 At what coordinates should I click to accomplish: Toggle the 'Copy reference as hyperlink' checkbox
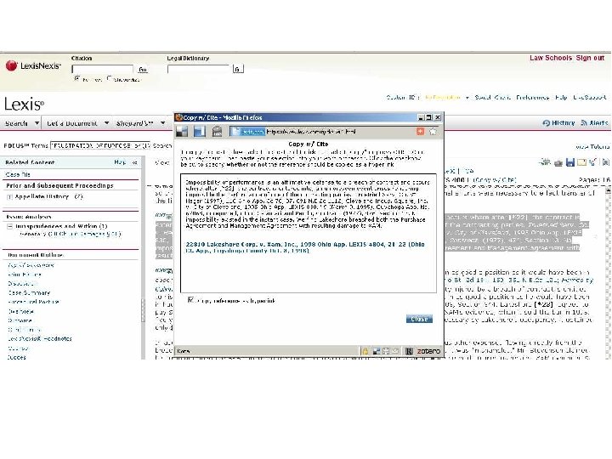(x=190, y=300)
